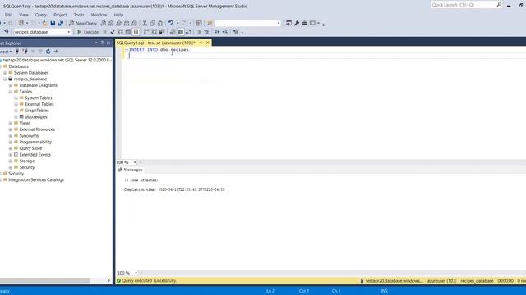Click the INSERT INTO line in editor
The width and height of the screenshot is (526, 295).
coord(159,49)
